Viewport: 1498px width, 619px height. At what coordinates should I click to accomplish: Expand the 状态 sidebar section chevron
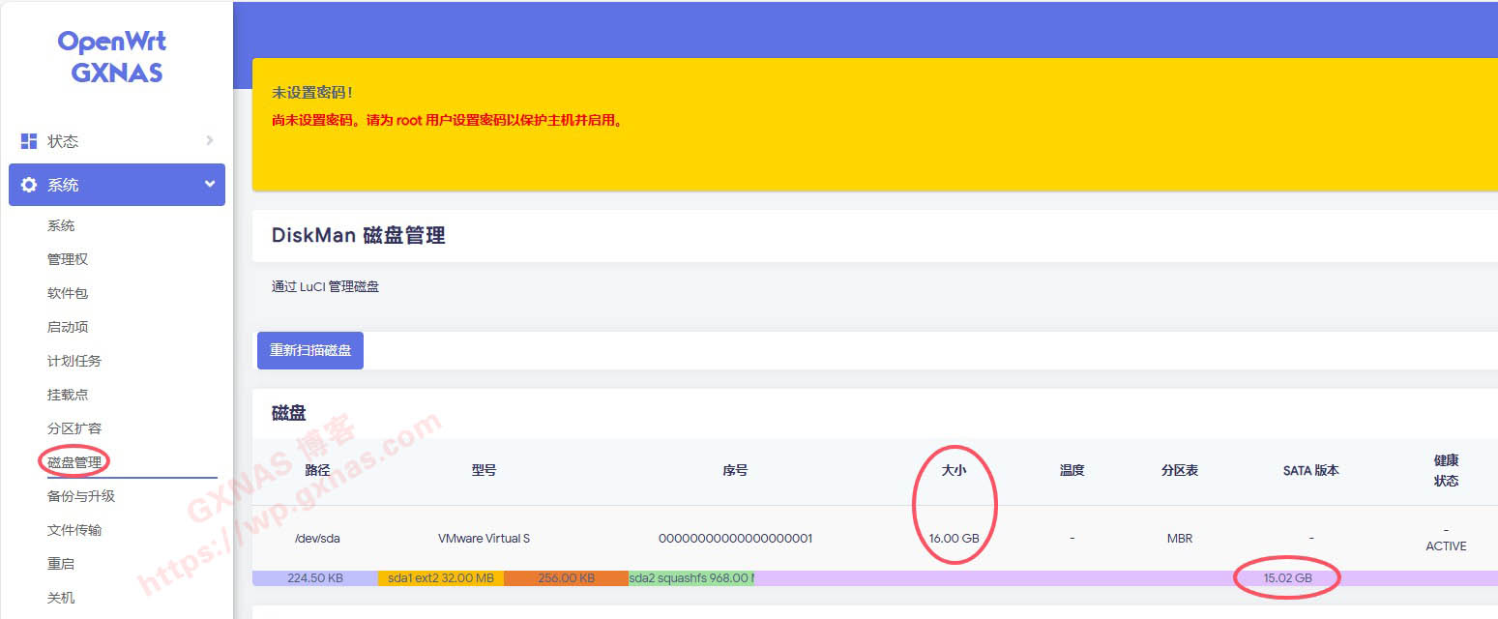point(209,140)
